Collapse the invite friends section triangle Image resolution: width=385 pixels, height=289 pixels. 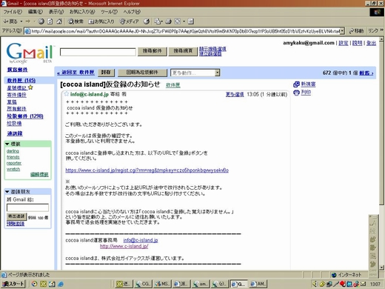[x=7, y=191]
